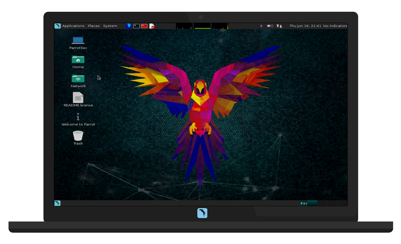Open the text editor launcher in panel
This screenshot has height=244, width=401.
pos(152,26)
